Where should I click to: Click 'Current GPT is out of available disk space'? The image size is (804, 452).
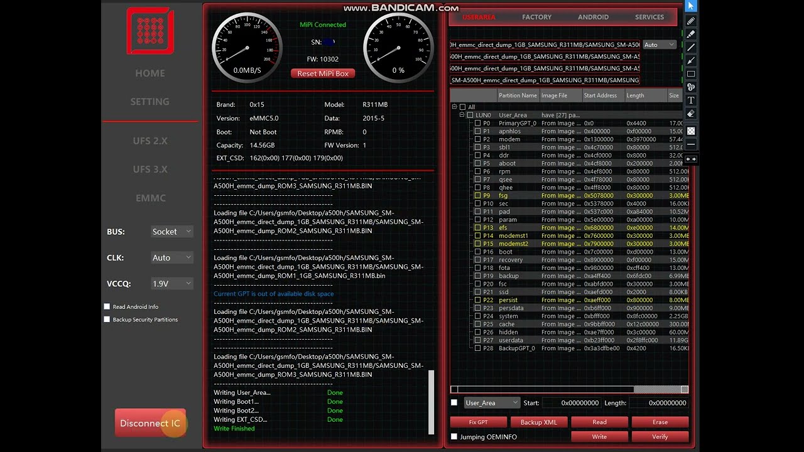point(274,294)
